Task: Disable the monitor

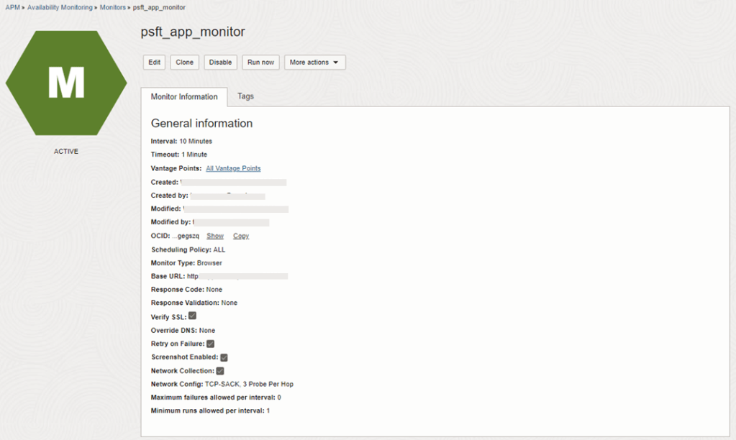Action: (x=220, y=63)
